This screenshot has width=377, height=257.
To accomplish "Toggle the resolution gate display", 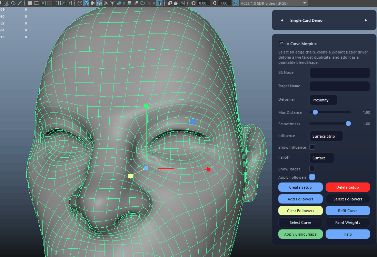I will 43,3.
